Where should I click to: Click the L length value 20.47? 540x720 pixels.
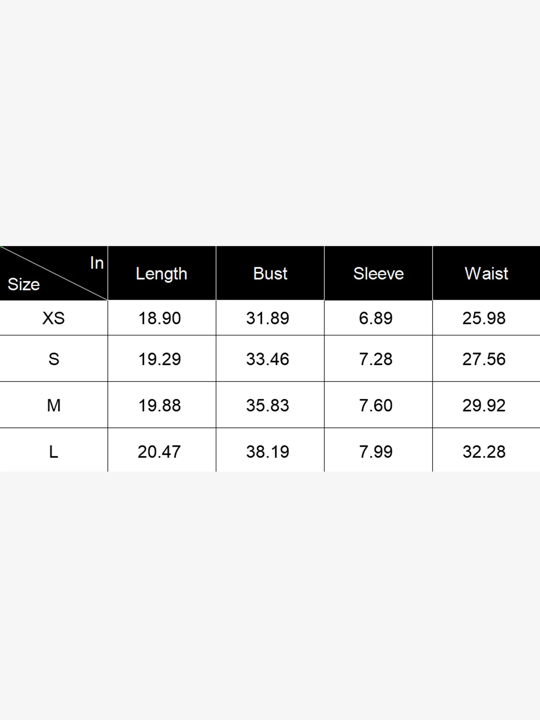(159, 451)
